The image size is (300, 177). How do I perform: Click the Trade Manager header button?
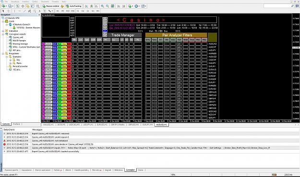click(125, 35)
